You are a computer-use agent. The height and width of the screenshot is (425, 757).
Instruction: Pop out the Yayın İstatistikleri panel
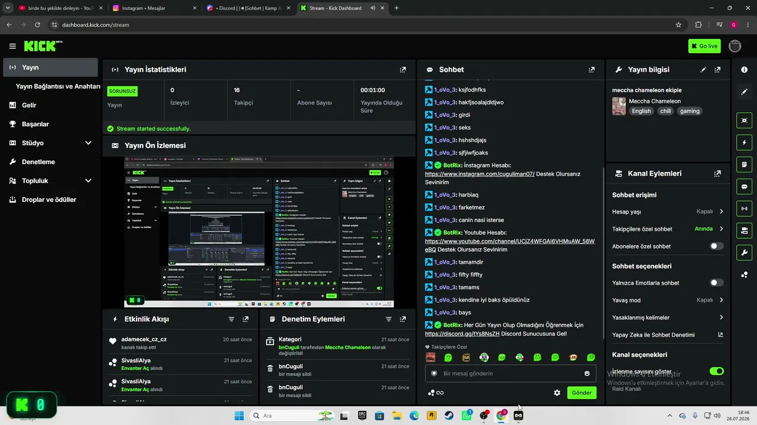point(403,70)
